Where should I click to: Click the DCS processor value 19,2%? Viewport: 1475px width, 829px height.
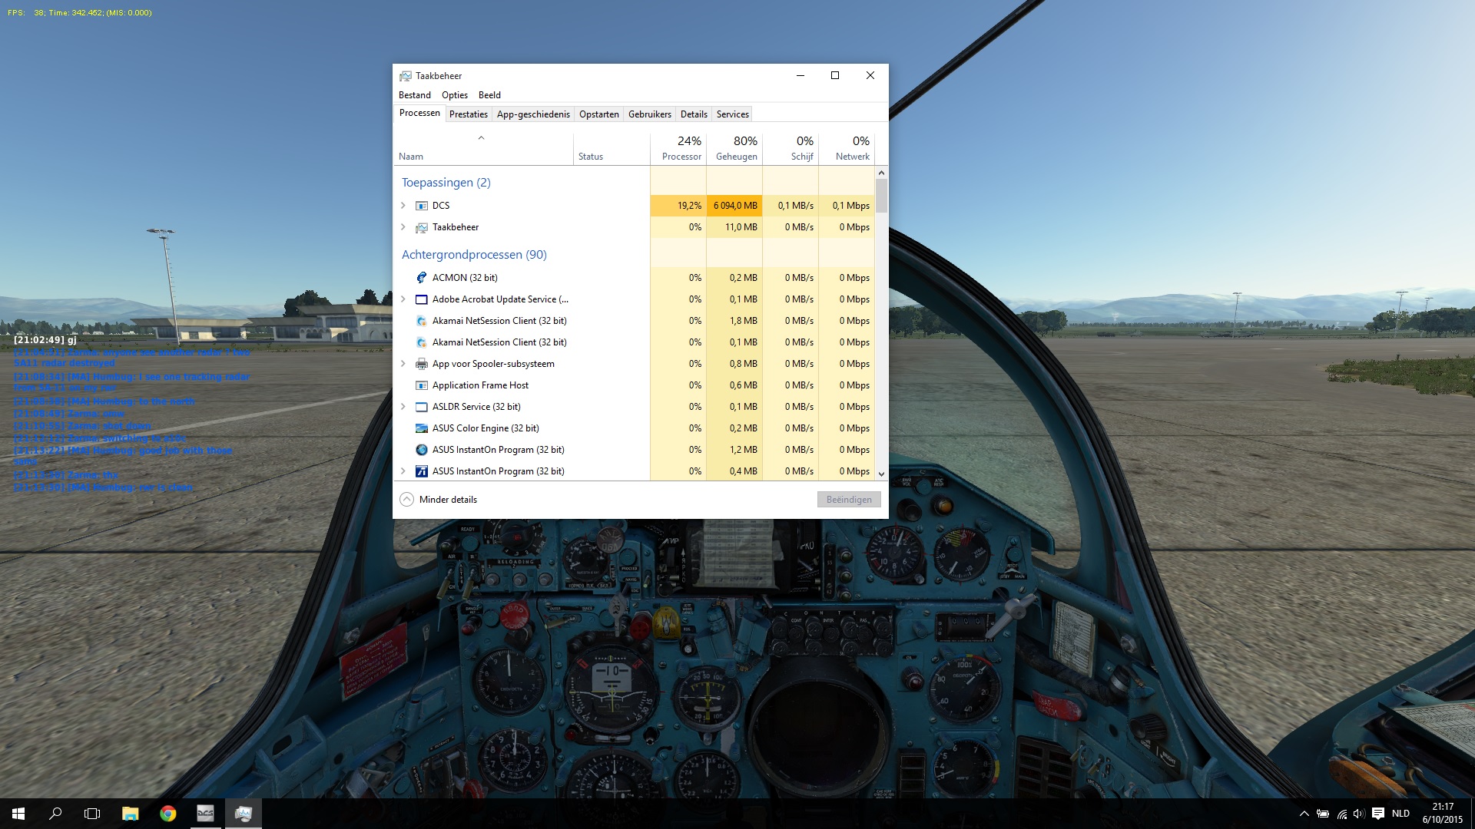678,206
